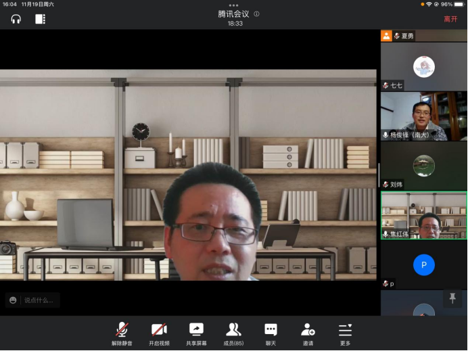Turn on camera with 开启视频

(159, 333)
